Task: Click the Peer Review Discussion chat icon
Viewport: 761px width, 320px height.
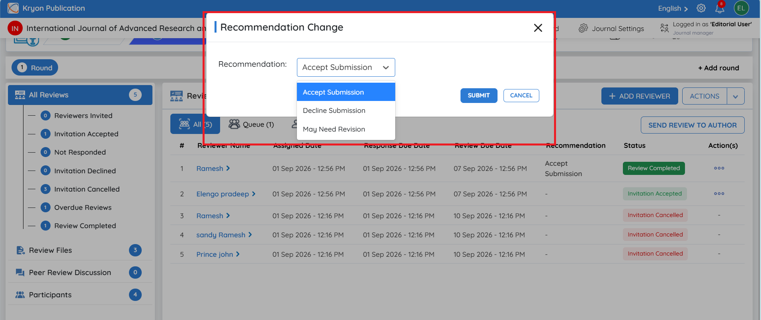Action: (20, 273)
